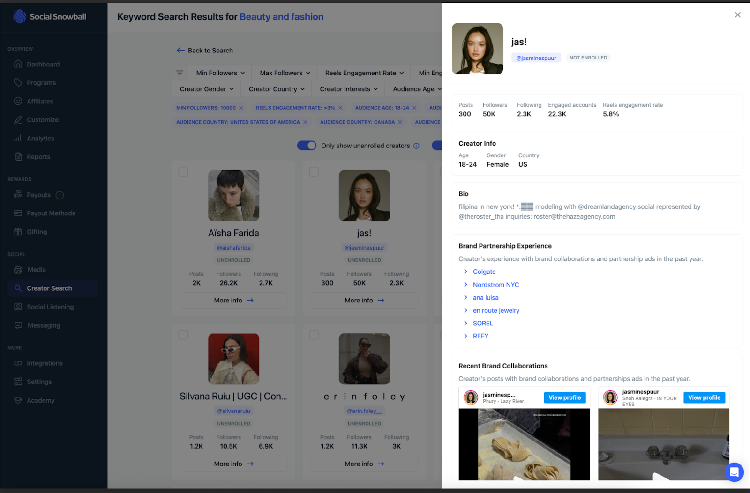This screenshot has width=750, height=493.
Task: Open the Dashboard icon in the sidebar
Action: pyautogui.click(x=18, y=64)
